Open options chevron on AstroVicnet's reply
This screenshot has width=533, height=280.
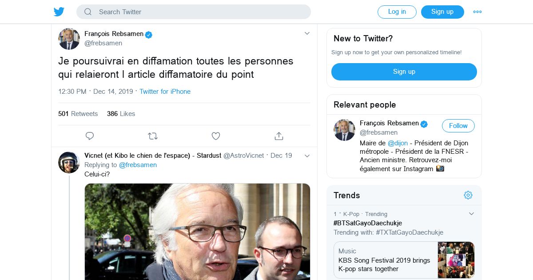307,156
